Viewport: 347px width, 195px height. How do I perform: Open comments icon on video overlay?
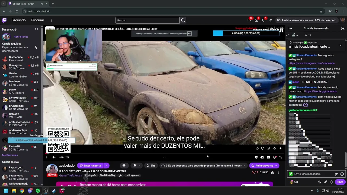coord(268,148)
